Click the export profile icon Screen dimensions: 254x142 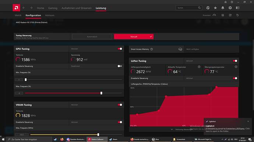click(x=230, y=15)
